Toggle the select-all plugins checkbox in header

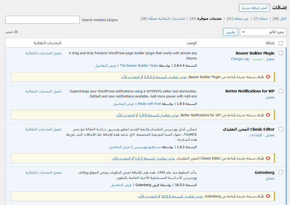point(281,43)
